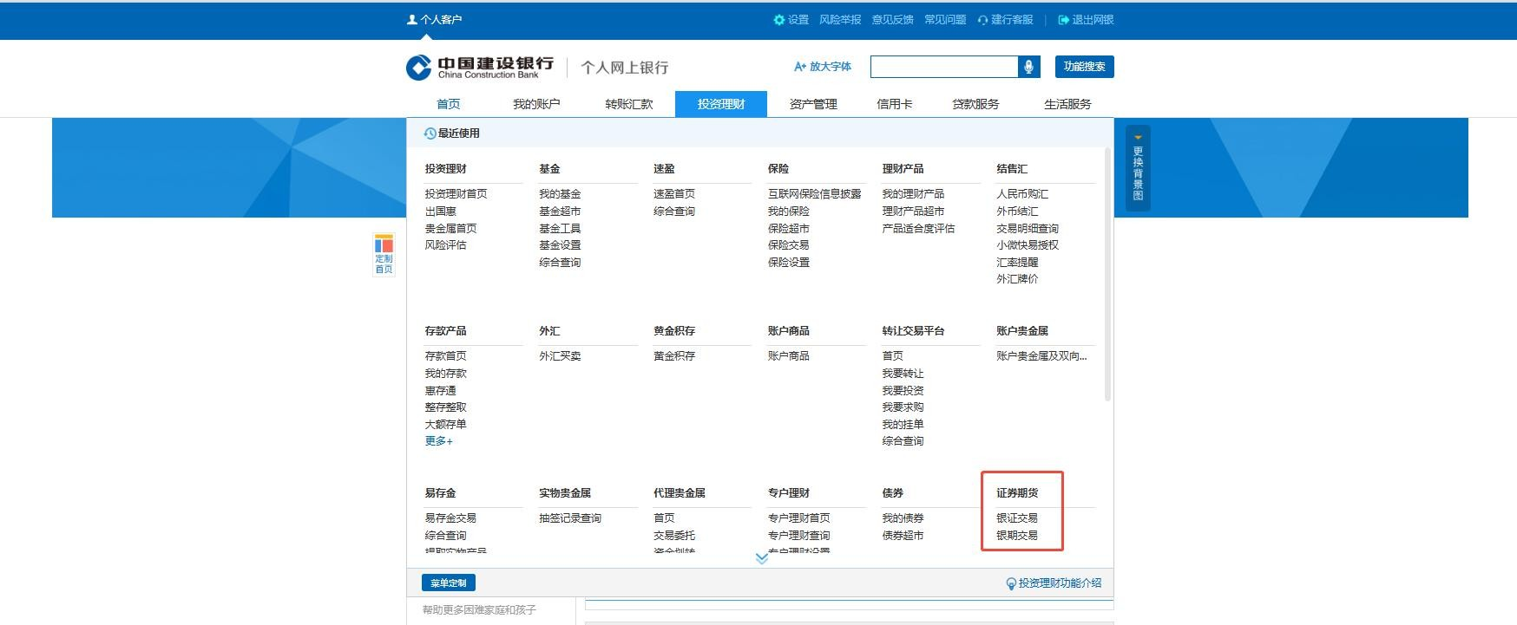Click the 意见反馈 link

tap(892, 20)
